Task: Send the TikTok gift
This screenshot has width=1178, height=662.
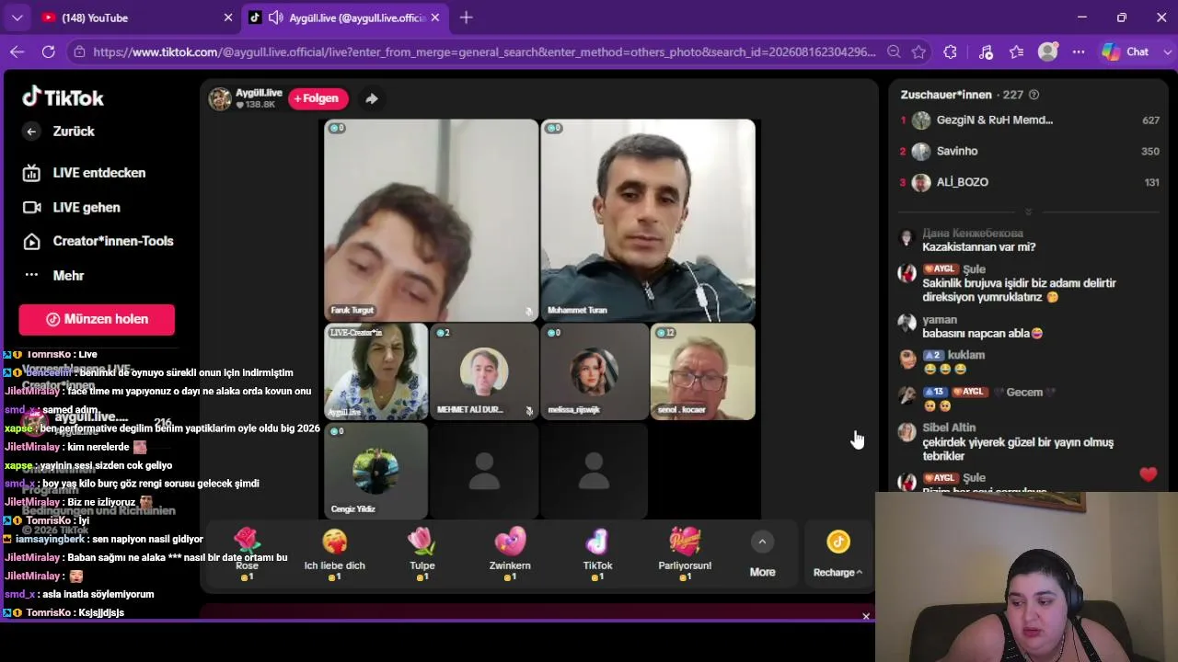Action: tap(597, 554)
